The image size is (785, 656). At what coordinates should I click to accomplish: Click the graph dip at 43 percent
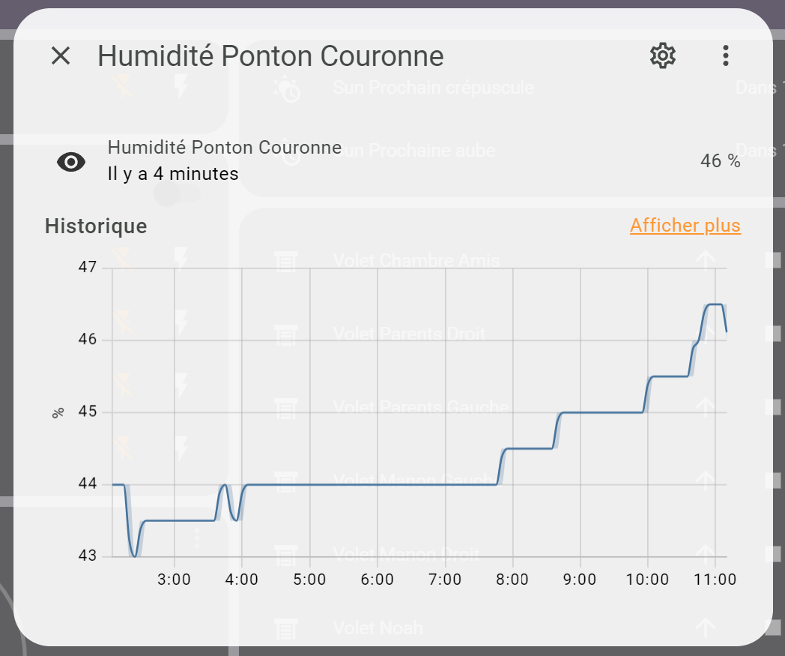pos(135,556)
